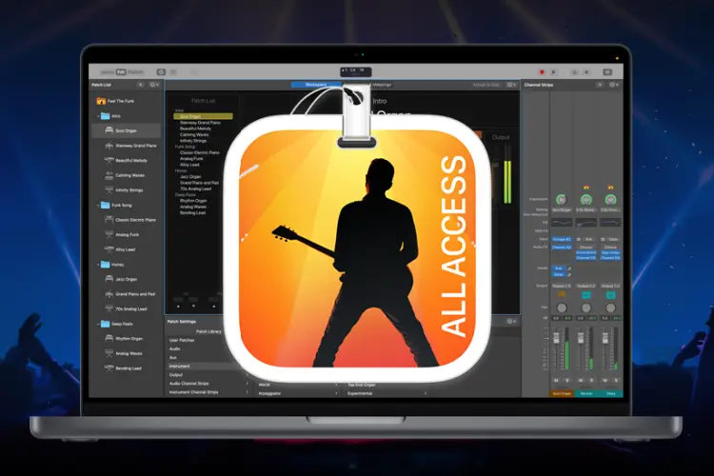Click the Grand Piano and Pad icon
Image resolution: width=714 pixels, height=476 pixels.
109,294
